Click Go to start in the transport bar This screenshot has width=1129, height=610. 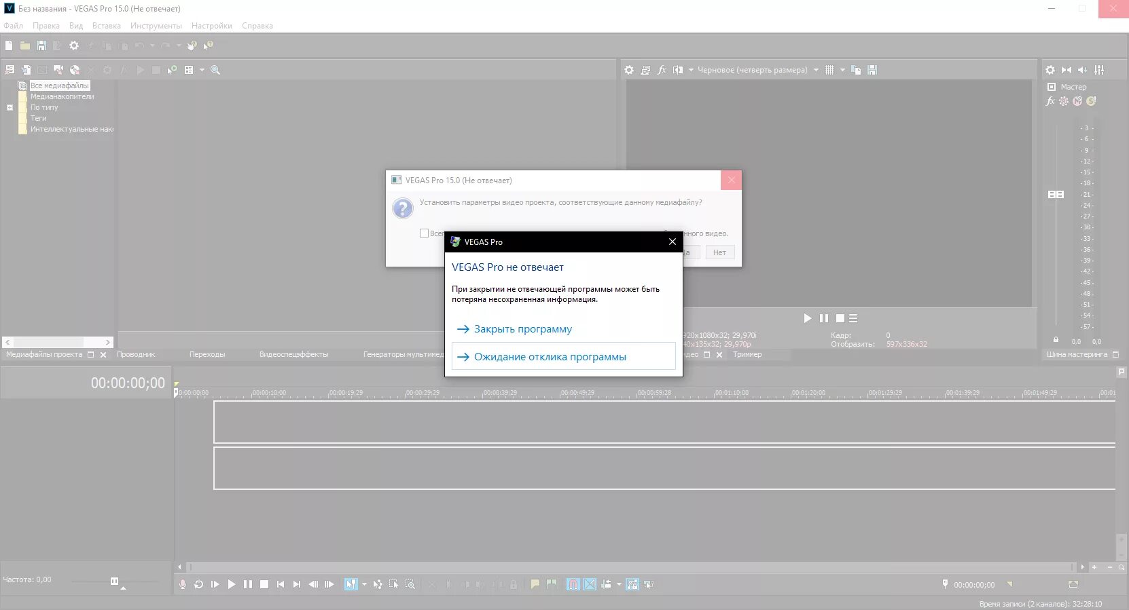coord(281,584)
